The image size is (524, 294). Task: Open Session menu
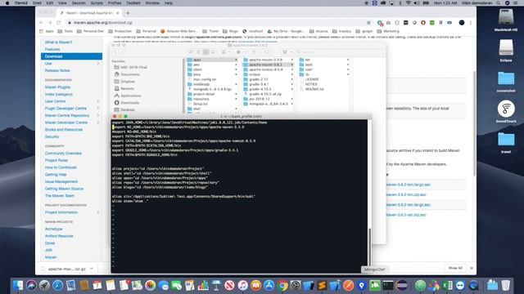coord(79,3)
